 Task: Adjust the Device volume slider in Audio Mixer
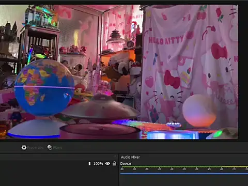point(184,174)
